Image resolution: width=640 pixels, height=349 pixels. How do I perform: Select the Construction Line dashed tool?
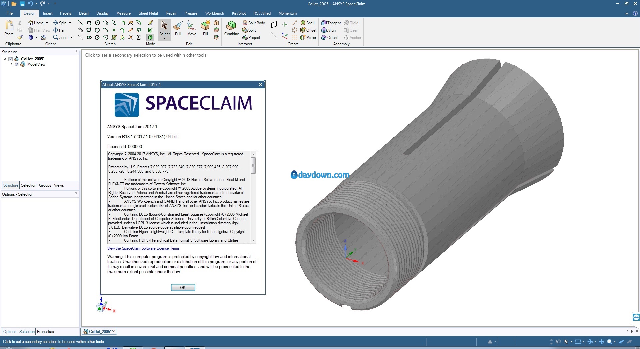pyautogui.click(x=80, y=37)
